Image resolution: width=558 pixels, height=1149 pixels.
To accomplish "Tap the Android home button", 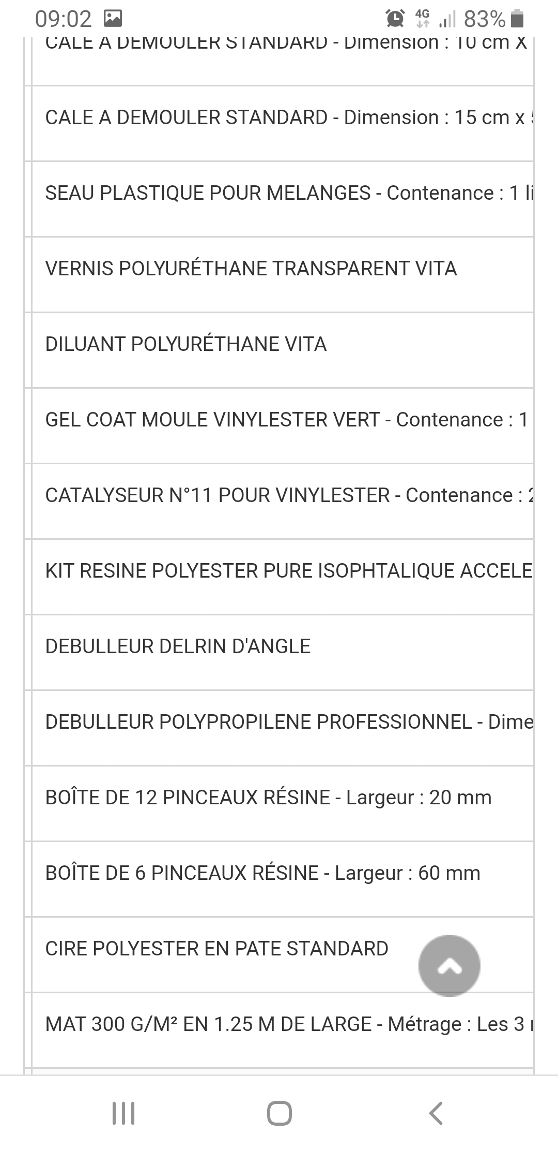I will click(279, 1112).
